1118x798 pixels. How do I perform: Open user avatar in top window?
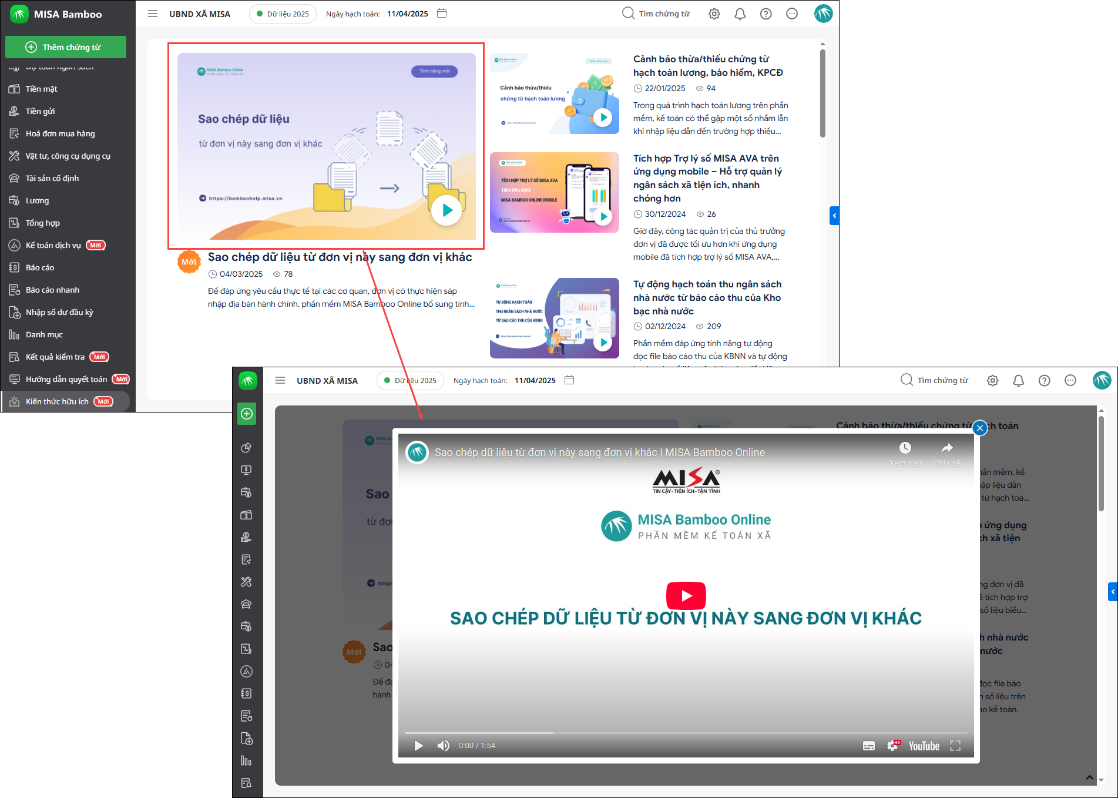(x=824, y=14)
